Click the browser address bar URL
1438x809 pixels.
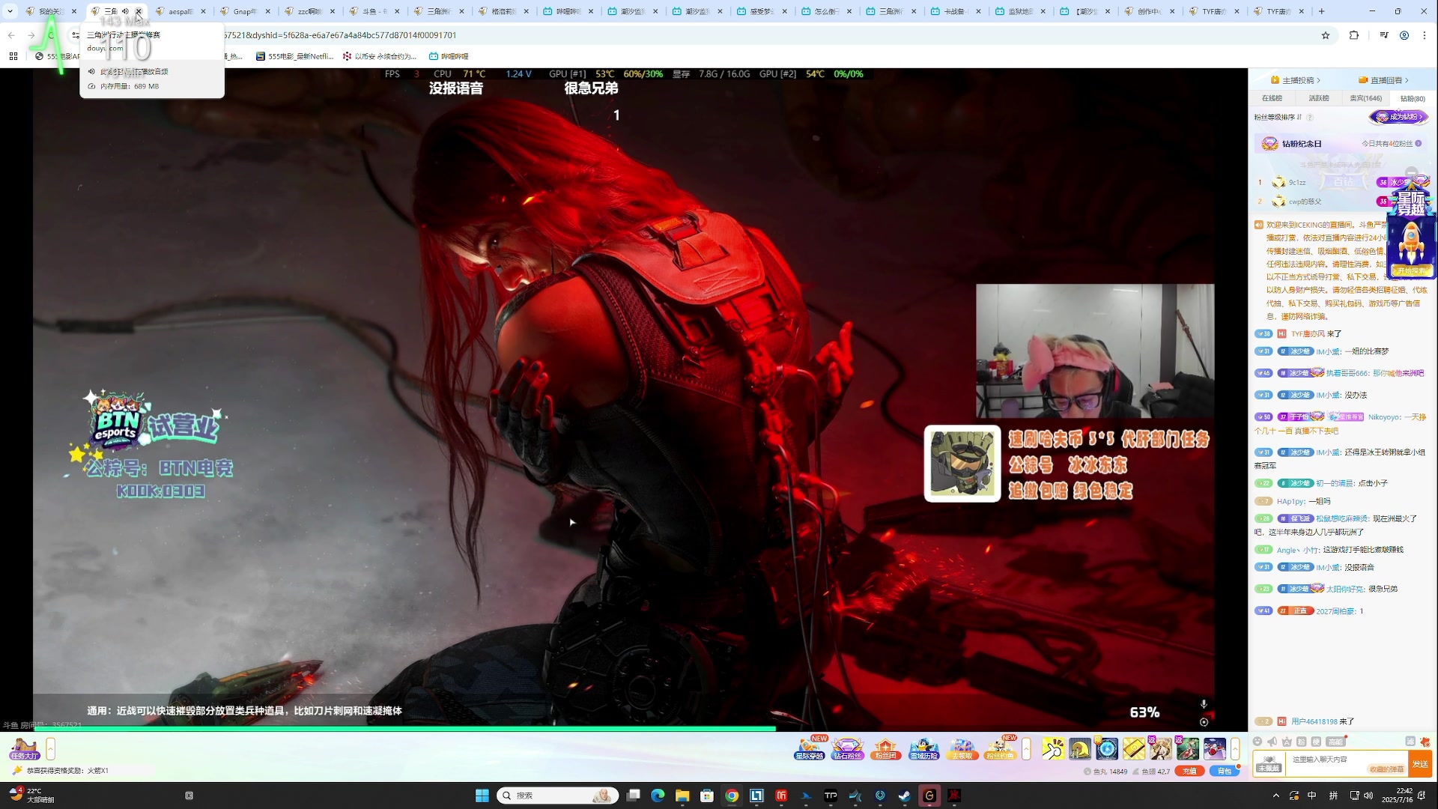[340, 35]
